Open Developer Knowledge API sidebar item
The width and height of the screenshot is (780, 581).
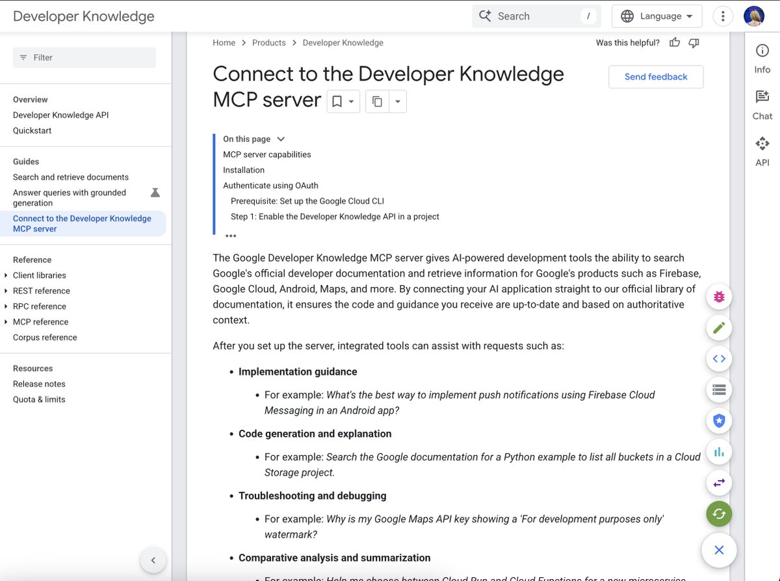pyautogui.click(x=61, y=115)
